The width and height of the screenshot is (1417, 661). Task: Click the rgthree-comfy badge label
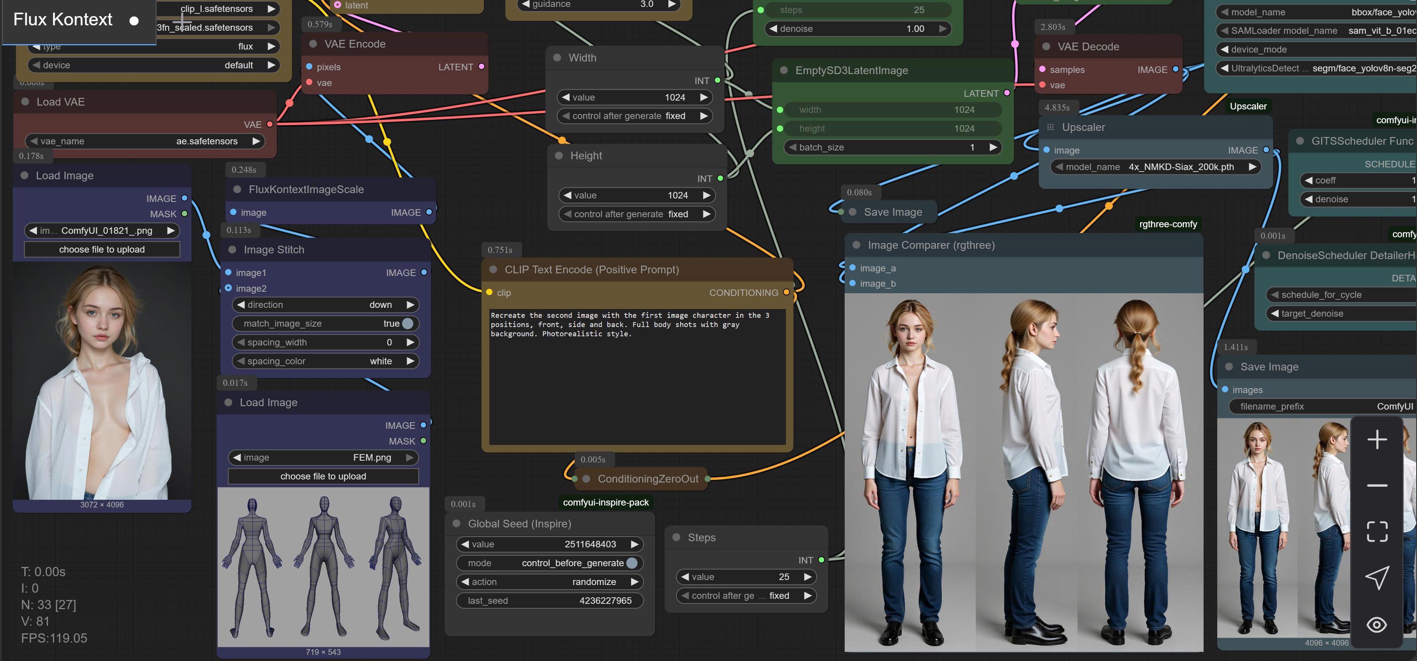click(x=1168, y=225)
